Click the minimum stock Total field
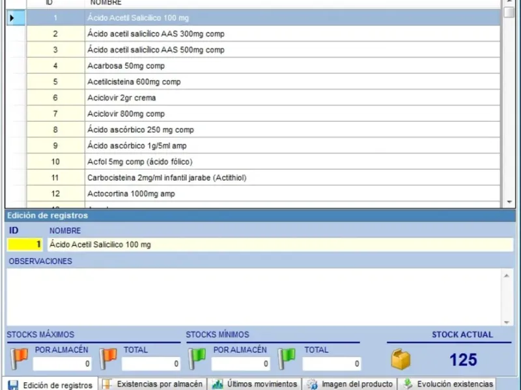521x390 pixels. point(331,364)
